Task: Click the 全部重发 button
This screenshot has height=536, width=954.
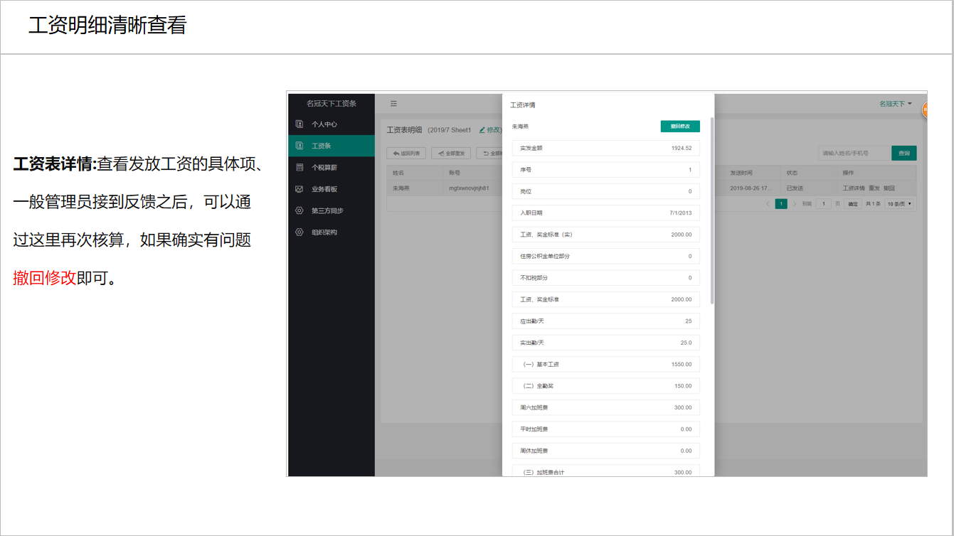Action: (x=451, y=153)
